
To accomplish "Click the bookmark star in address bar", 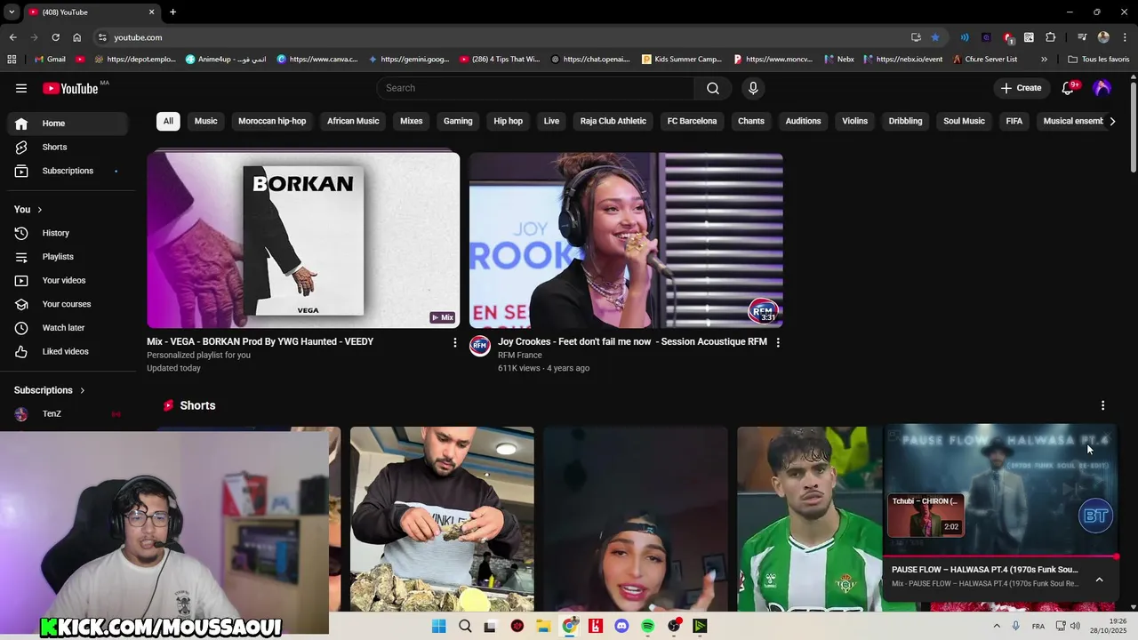I will click(x=935, y=37).
